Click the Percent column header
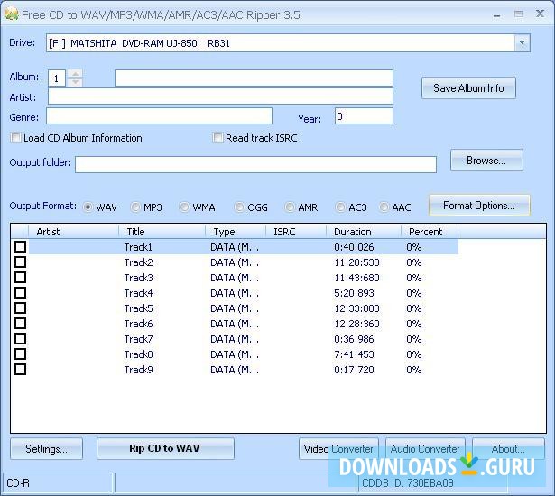555x496 pixels. click(430, 232)
